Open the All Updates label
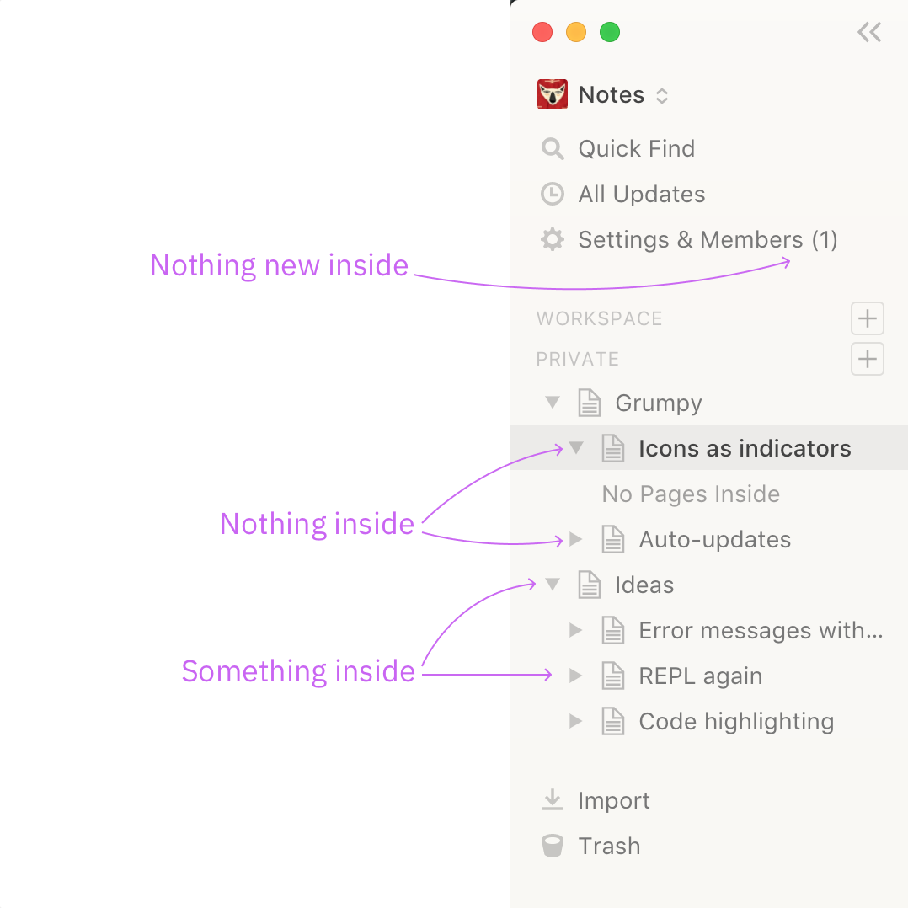 (642, 194)
